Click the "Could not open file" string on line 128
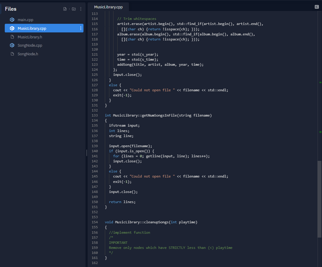Screen dimensions: 322x267 point(152,90)
